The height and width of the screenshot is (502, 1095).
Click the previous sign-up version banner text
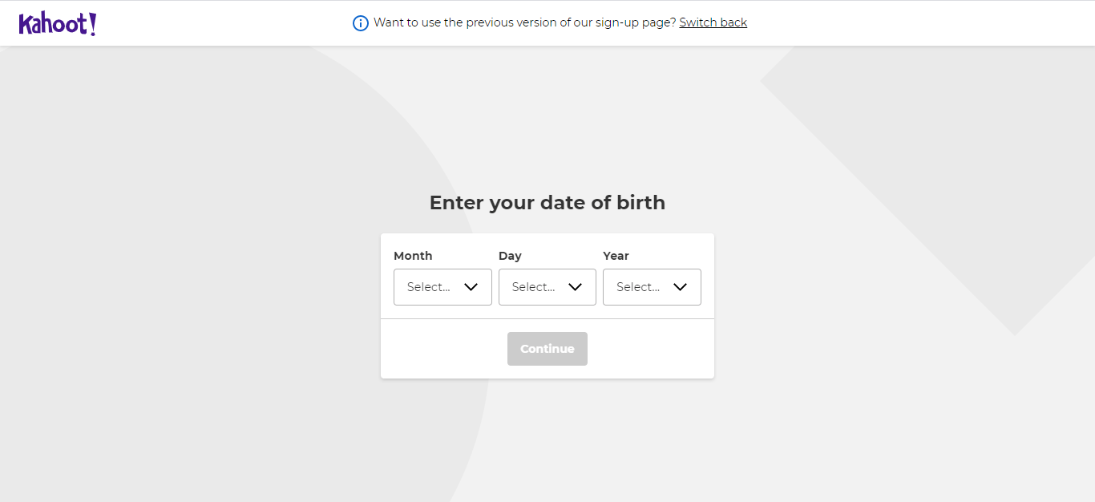coord(524,22)
